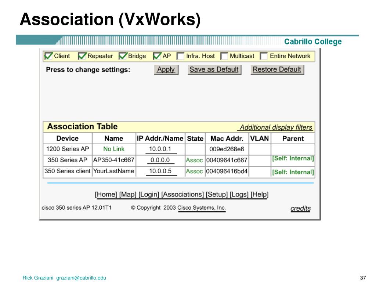Screen dimensions: 376x282
Task: Click MAC address 00409641c667
Action: coord(227,160)
